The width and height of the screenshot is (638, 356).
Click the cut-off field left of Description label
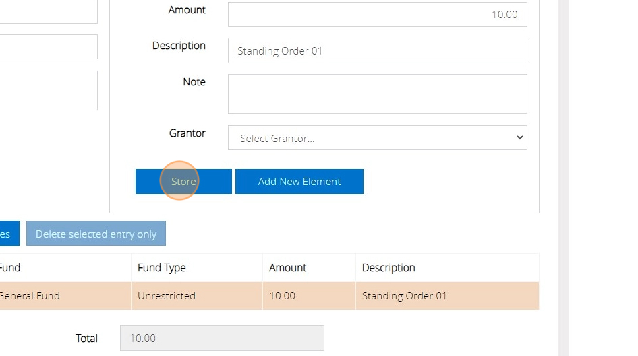pos(47,47)
